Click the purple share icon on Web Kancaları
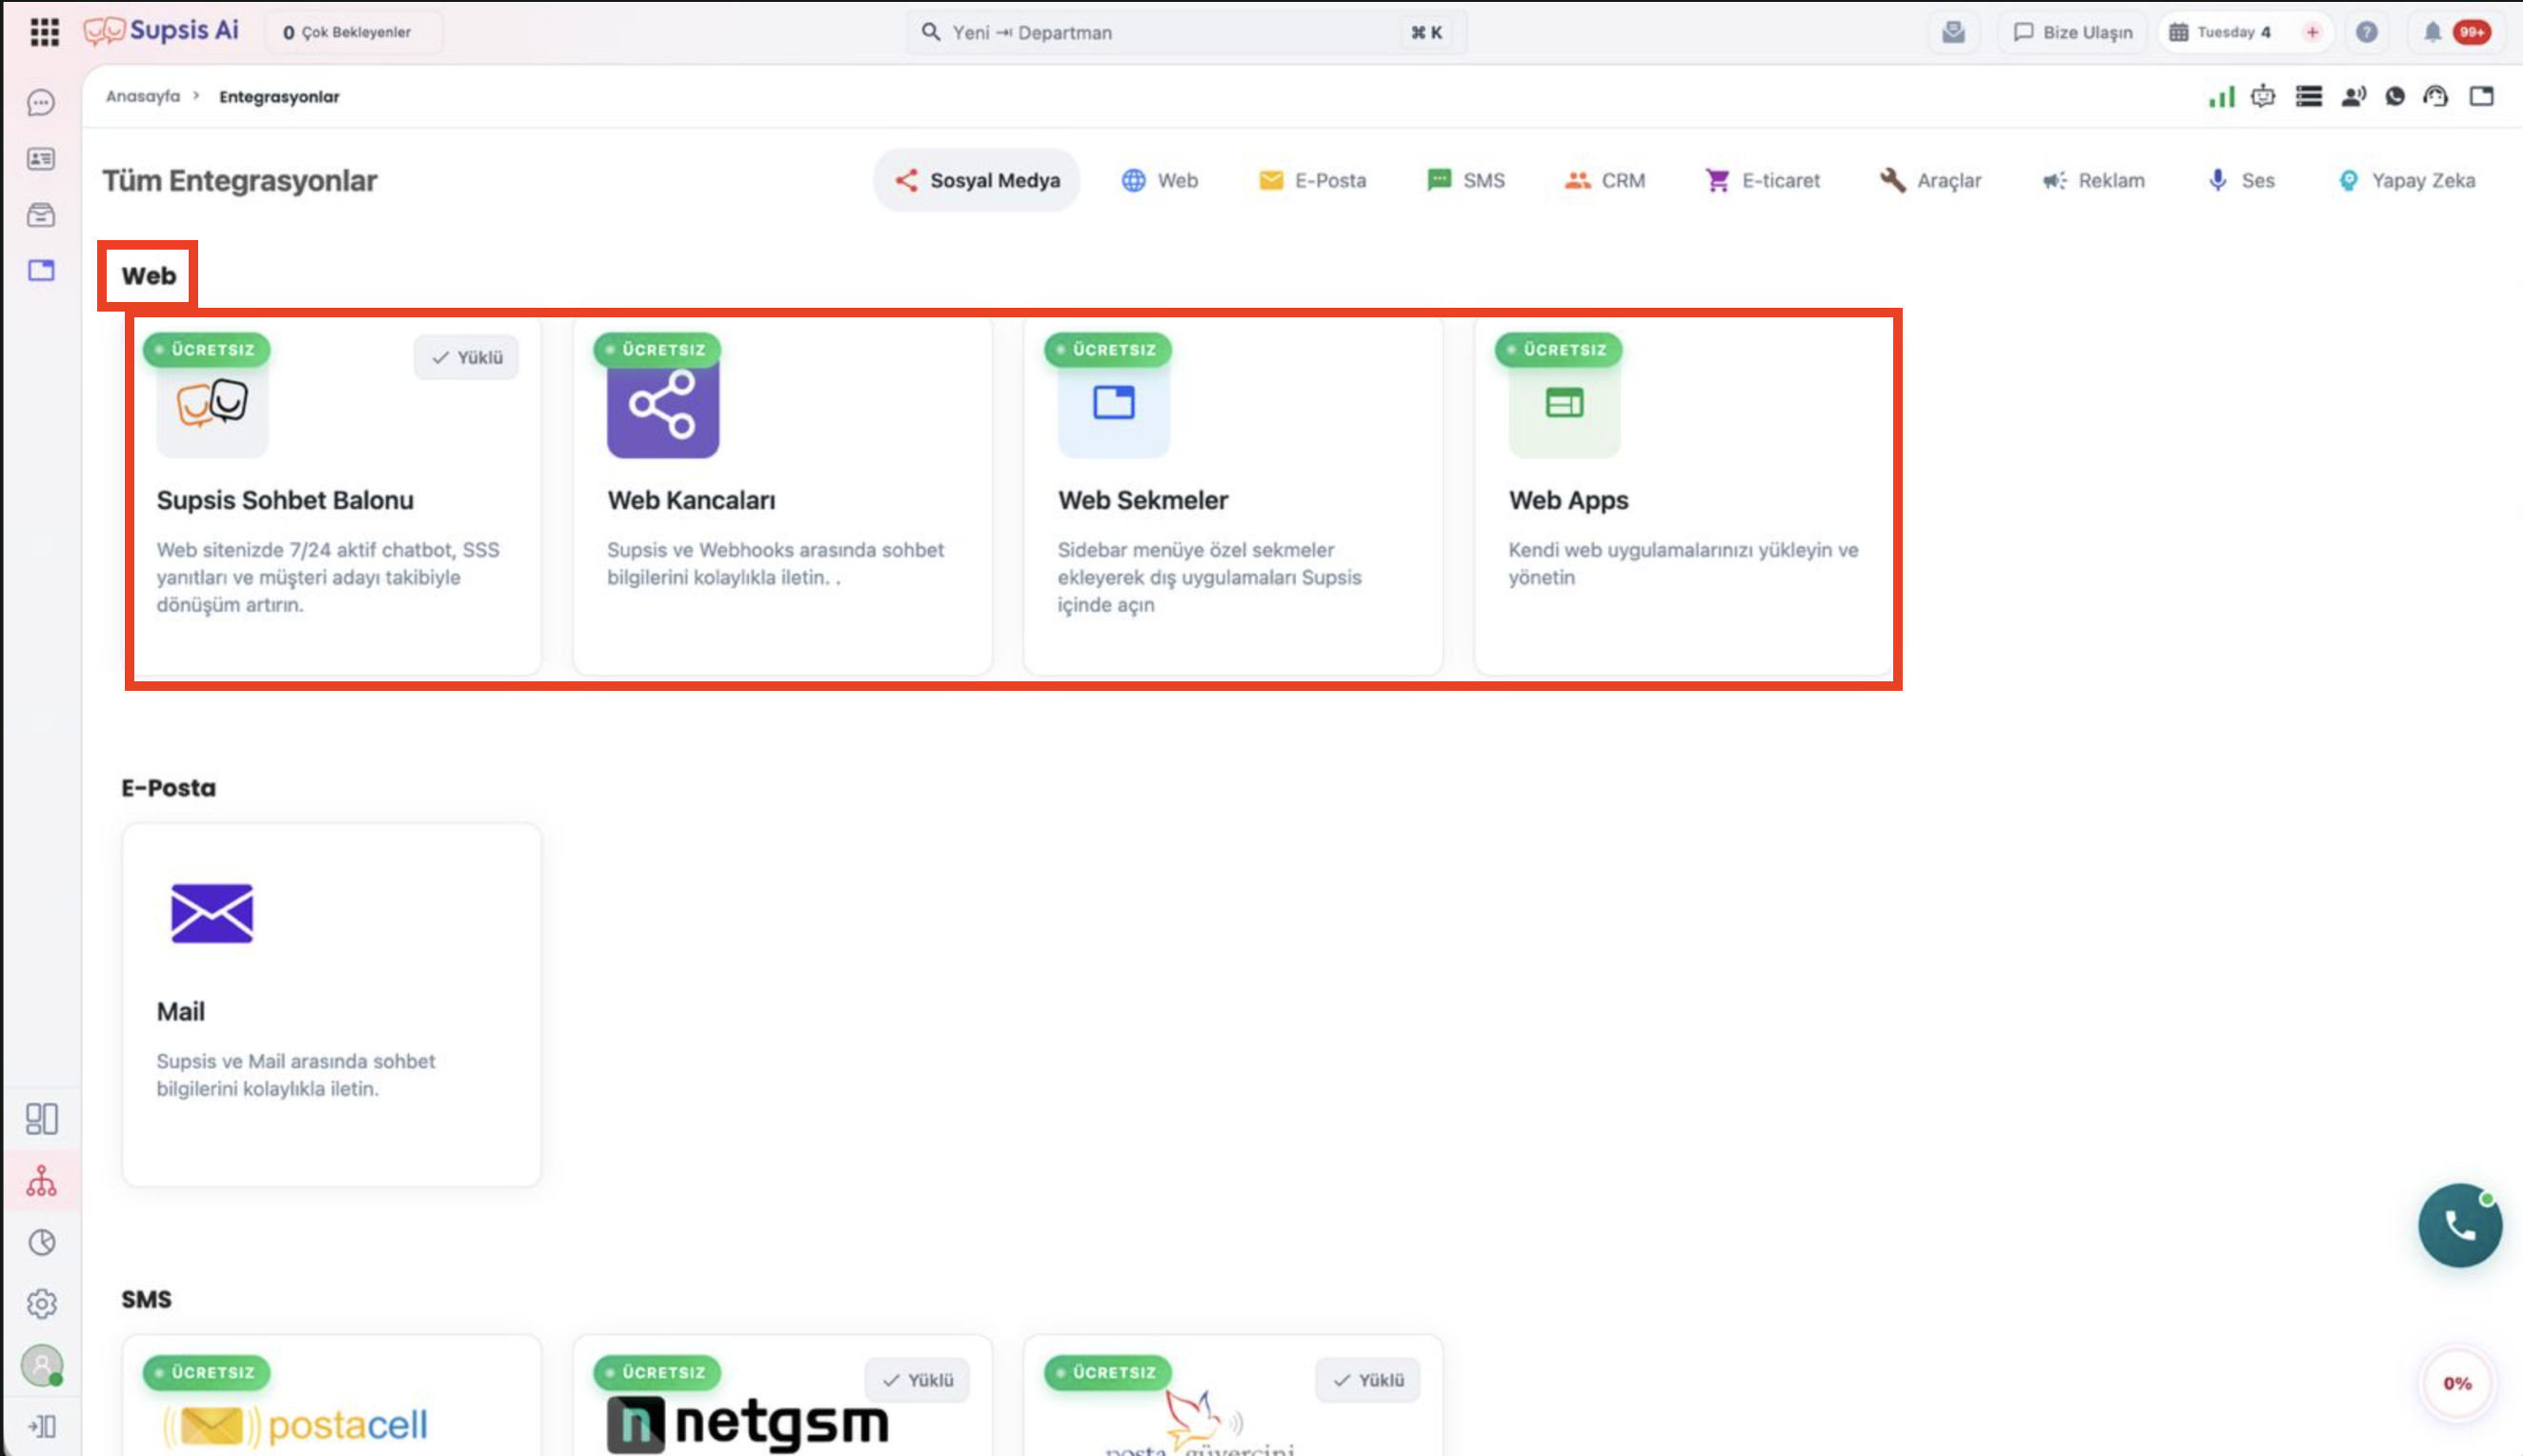 click(663, 404)
